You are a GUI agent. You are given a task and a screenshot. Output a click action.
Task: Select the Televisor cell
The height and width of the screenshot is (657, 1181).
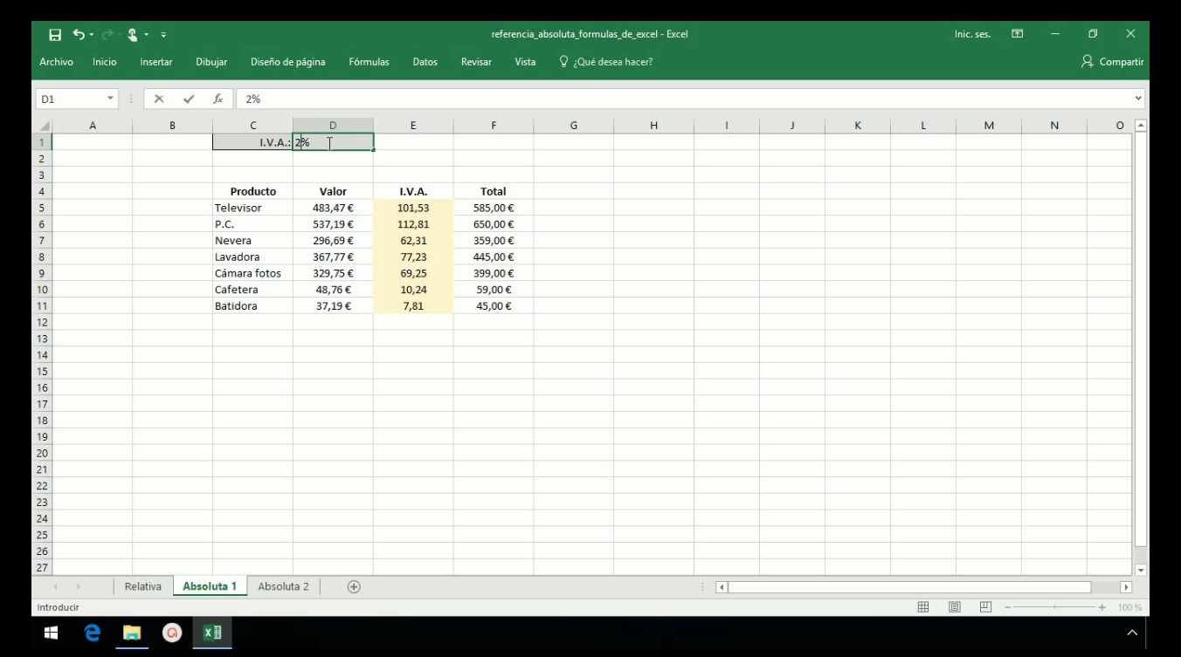point(252,208)
